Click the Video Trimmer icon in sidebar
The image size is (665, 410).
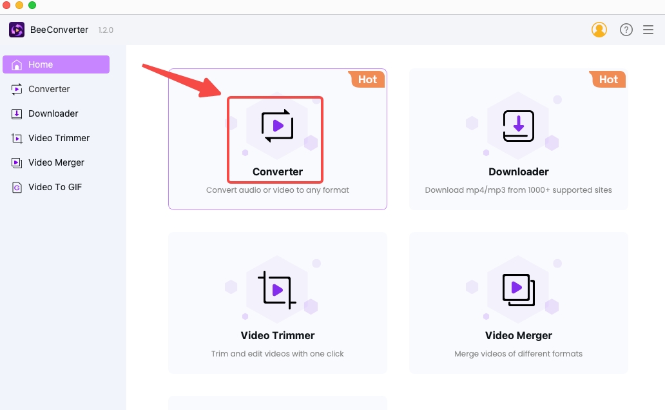tap(17, 139)
